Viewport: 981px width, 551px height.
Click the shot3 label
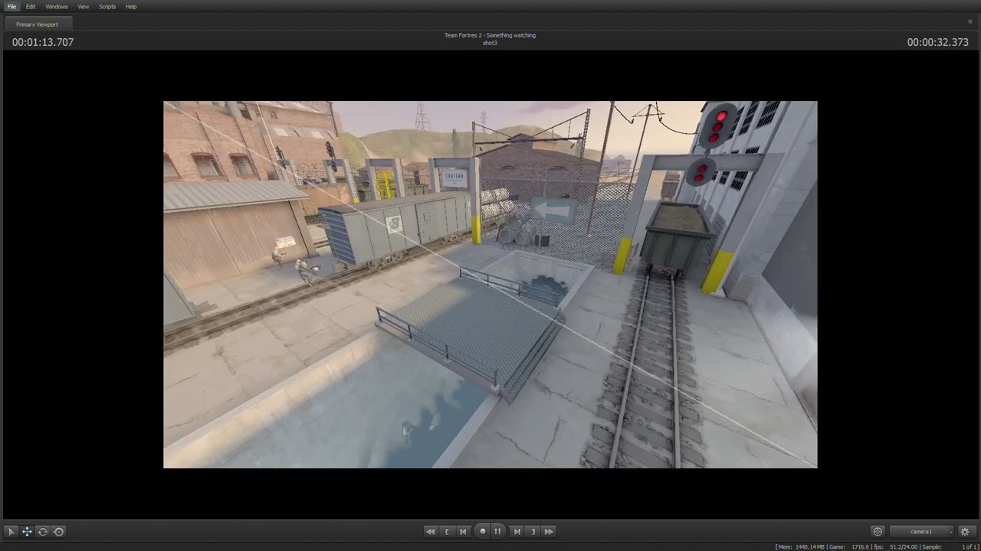490,43
